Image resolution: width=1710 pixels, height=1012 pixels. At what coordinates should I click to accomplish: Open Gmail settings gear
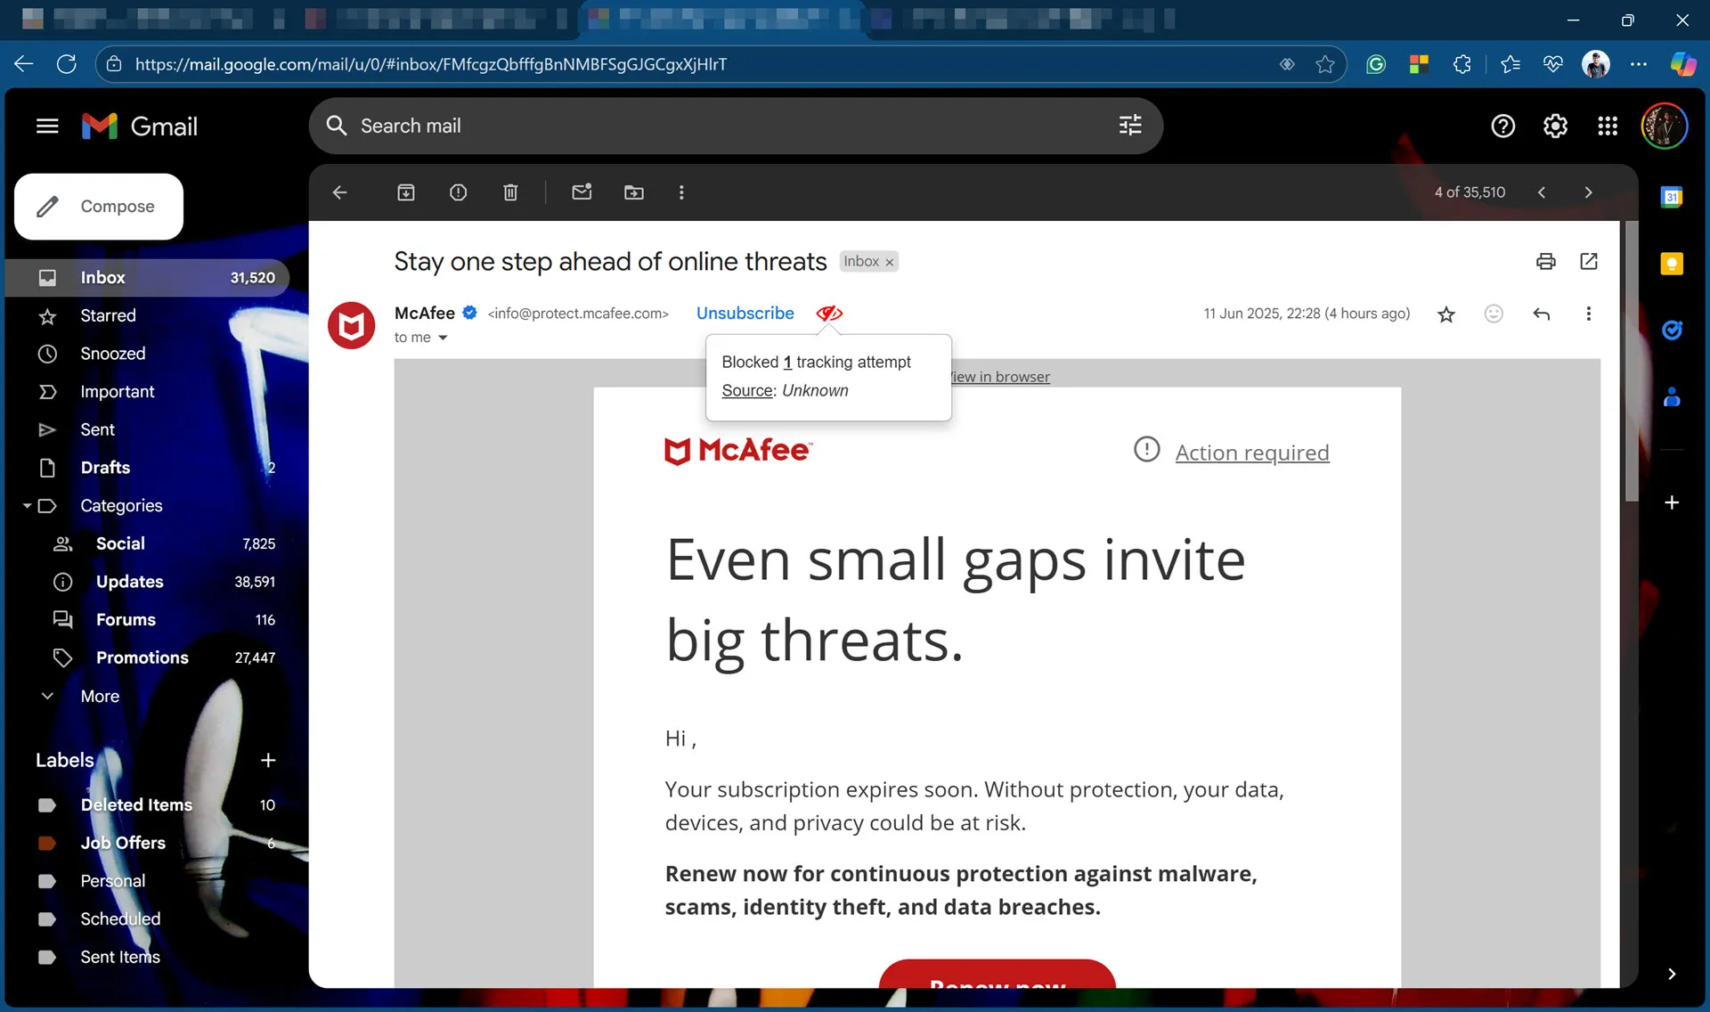tap(1555, 126)
